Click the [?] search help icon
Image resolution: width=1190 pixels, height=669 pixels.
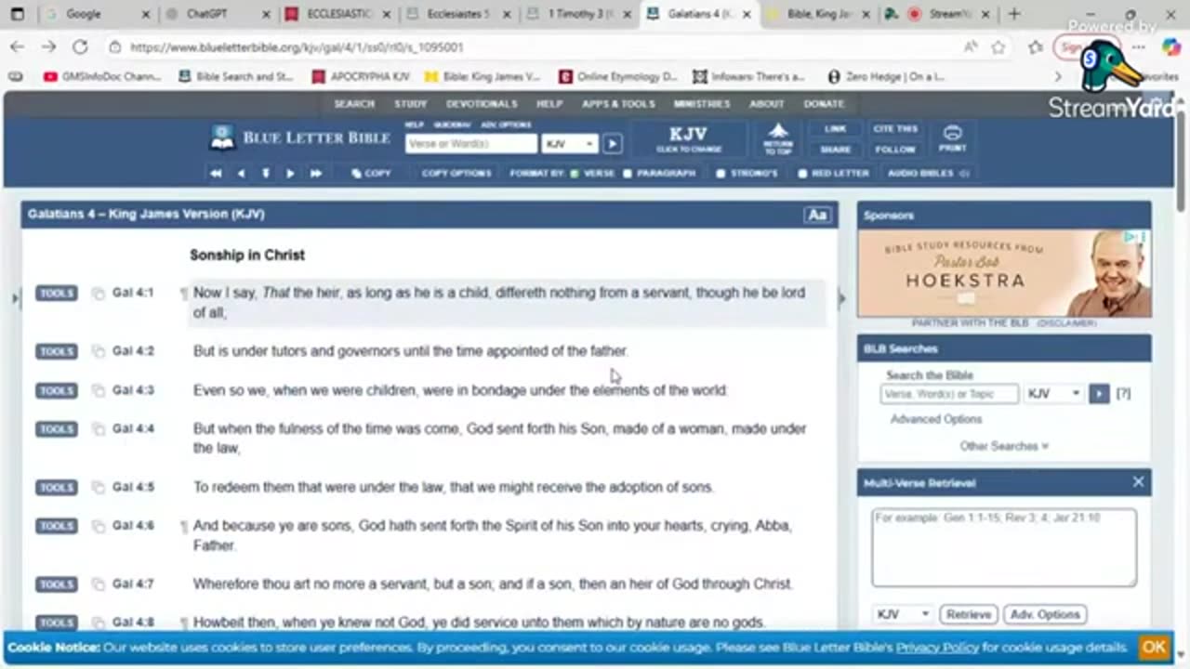click(x=1123, y=394)
